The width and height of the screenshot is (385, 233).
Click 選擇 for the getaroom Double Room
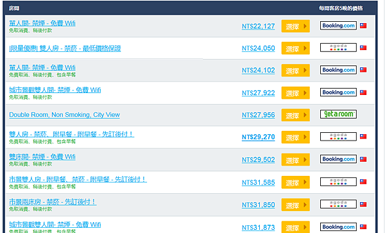[295, 115]
